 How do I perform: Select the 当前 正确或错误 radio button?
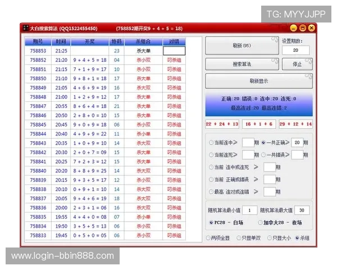(x=211, y=179)
